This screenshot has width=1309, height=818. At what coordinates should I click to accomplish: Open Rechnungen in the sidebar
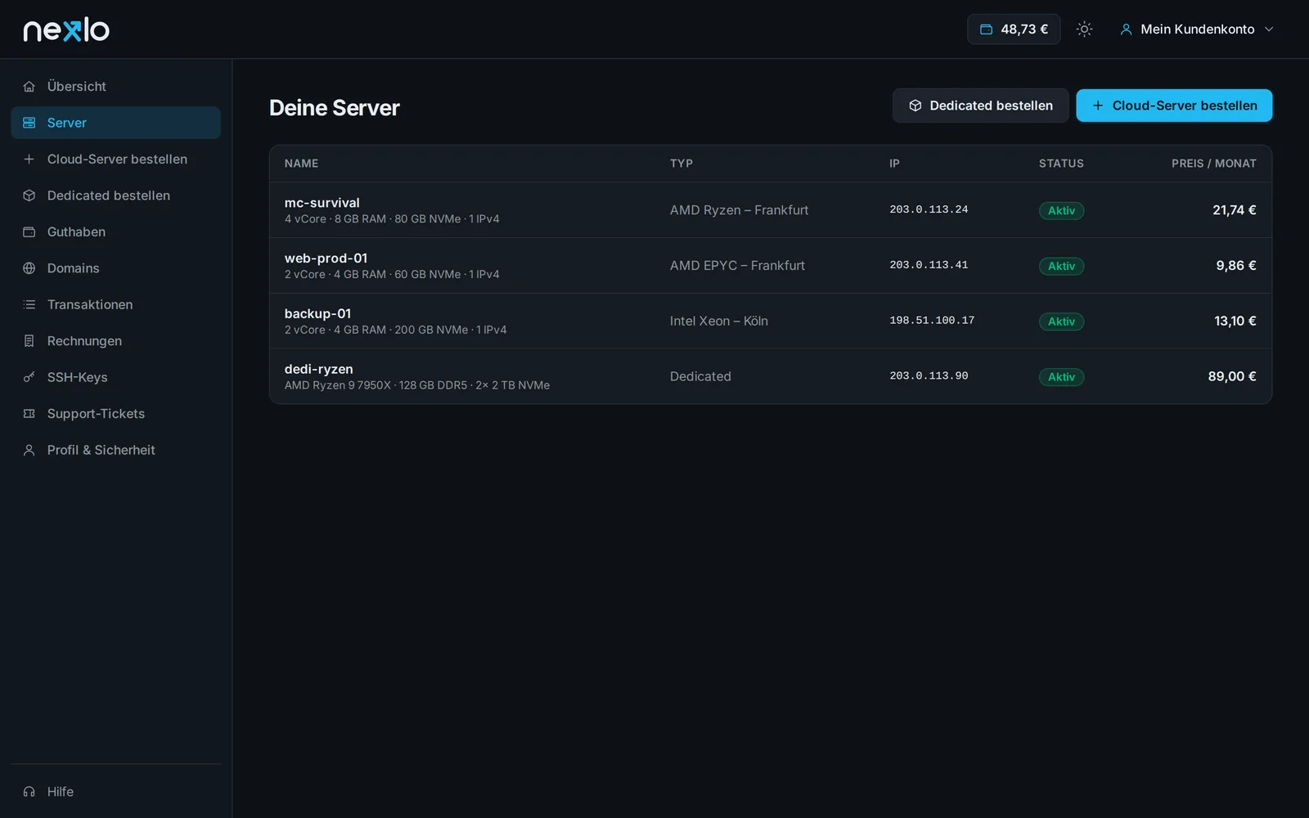pos(116,341)
